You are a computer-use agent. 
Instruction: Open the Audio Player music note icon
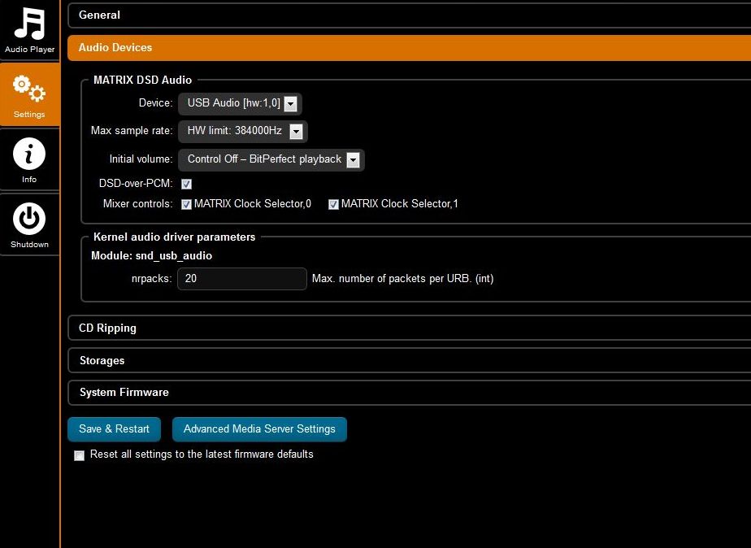29,23
